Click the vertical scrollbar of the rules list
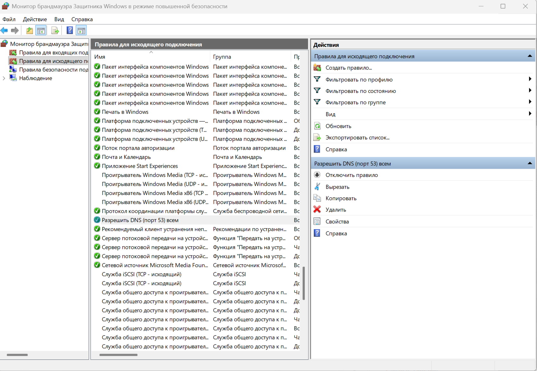This screenshot has width=537, height=371. tap(304, 283)
